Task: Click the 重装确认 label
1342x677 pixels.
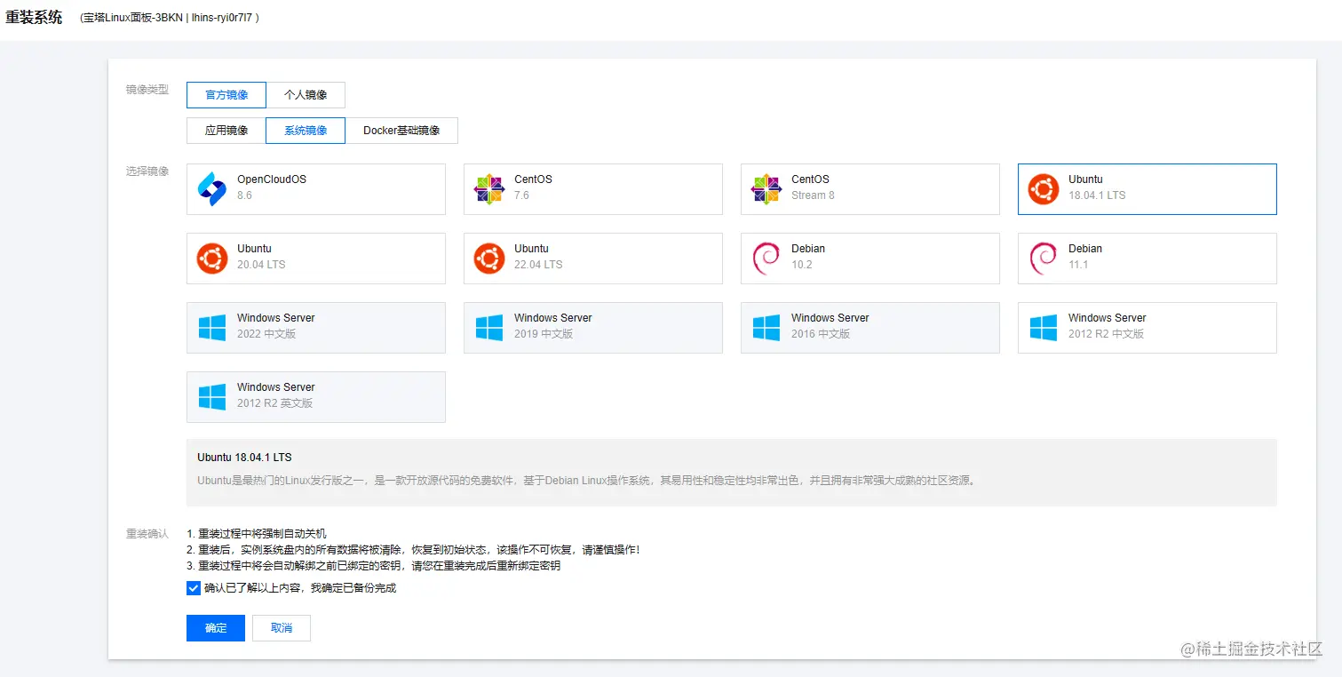Action: [147, 534]
